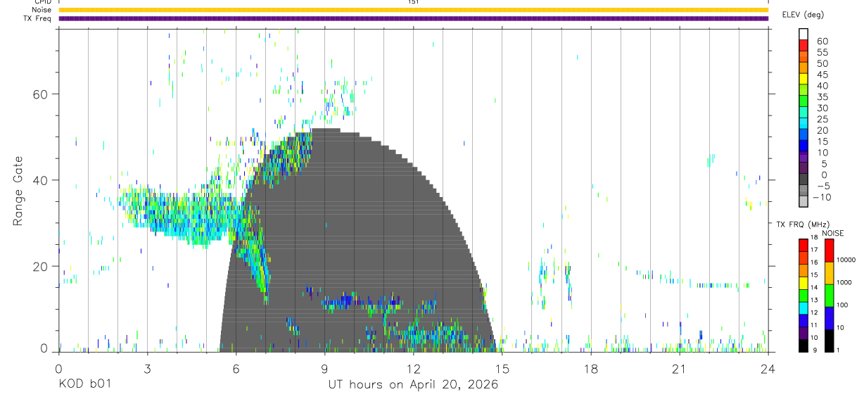
Task: Pick the black NOISE swatch between 10 and 1
Action: point(829,341)
